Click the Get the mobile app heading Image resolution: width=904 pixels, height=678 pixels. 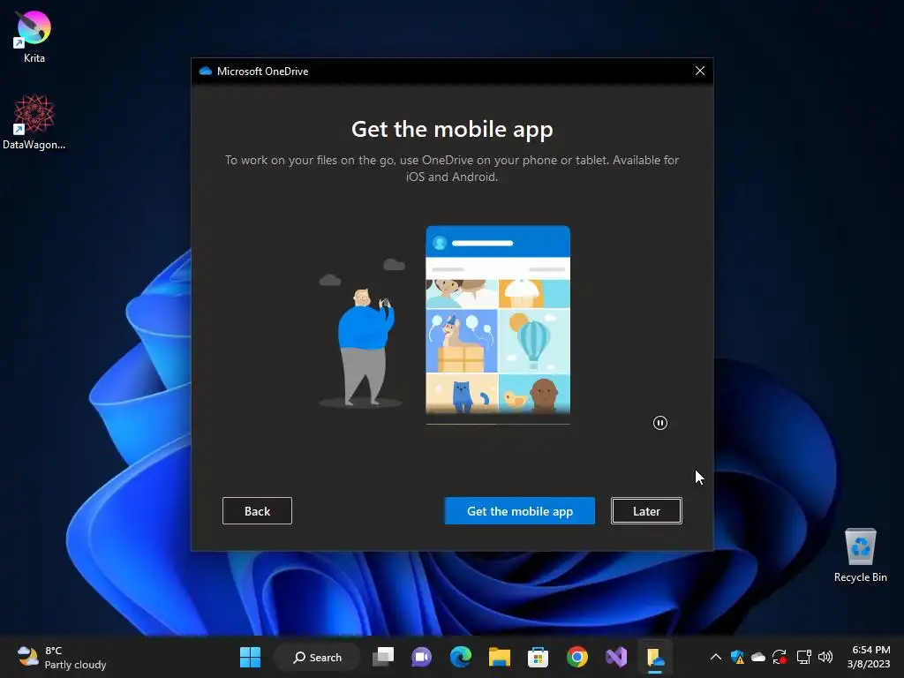(x=452, y=129)
